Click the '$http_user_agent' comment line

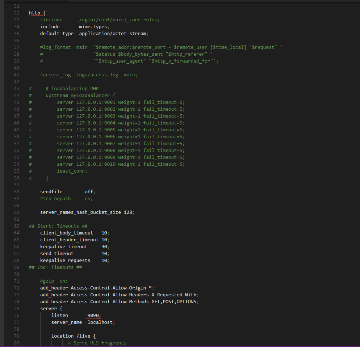(129, 61)
